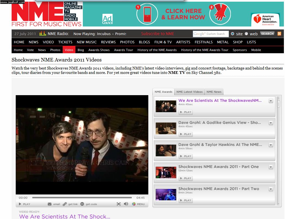Click the Google Custom Search field
The image size is (285, 219).
(211, 34)
